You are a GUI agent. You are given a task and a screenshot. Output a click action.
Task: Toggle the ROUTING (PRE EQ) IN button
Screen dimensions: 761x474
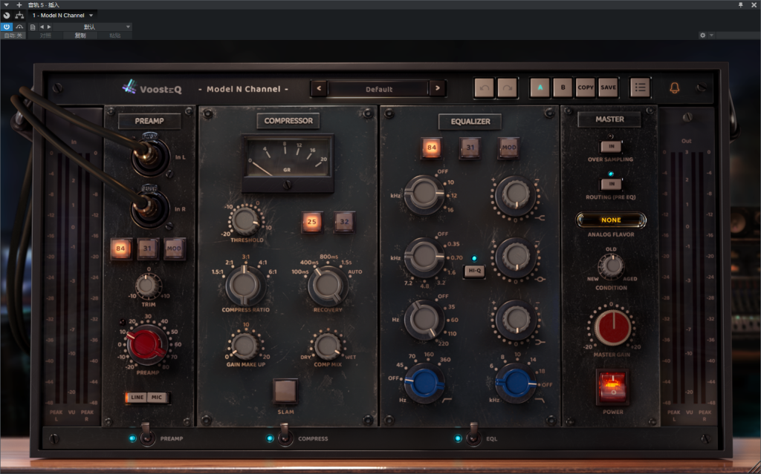click(611, 184)
